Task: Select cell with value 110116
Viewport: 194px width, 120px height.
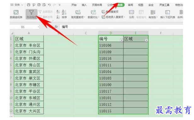Action: [x=111, y=58]
